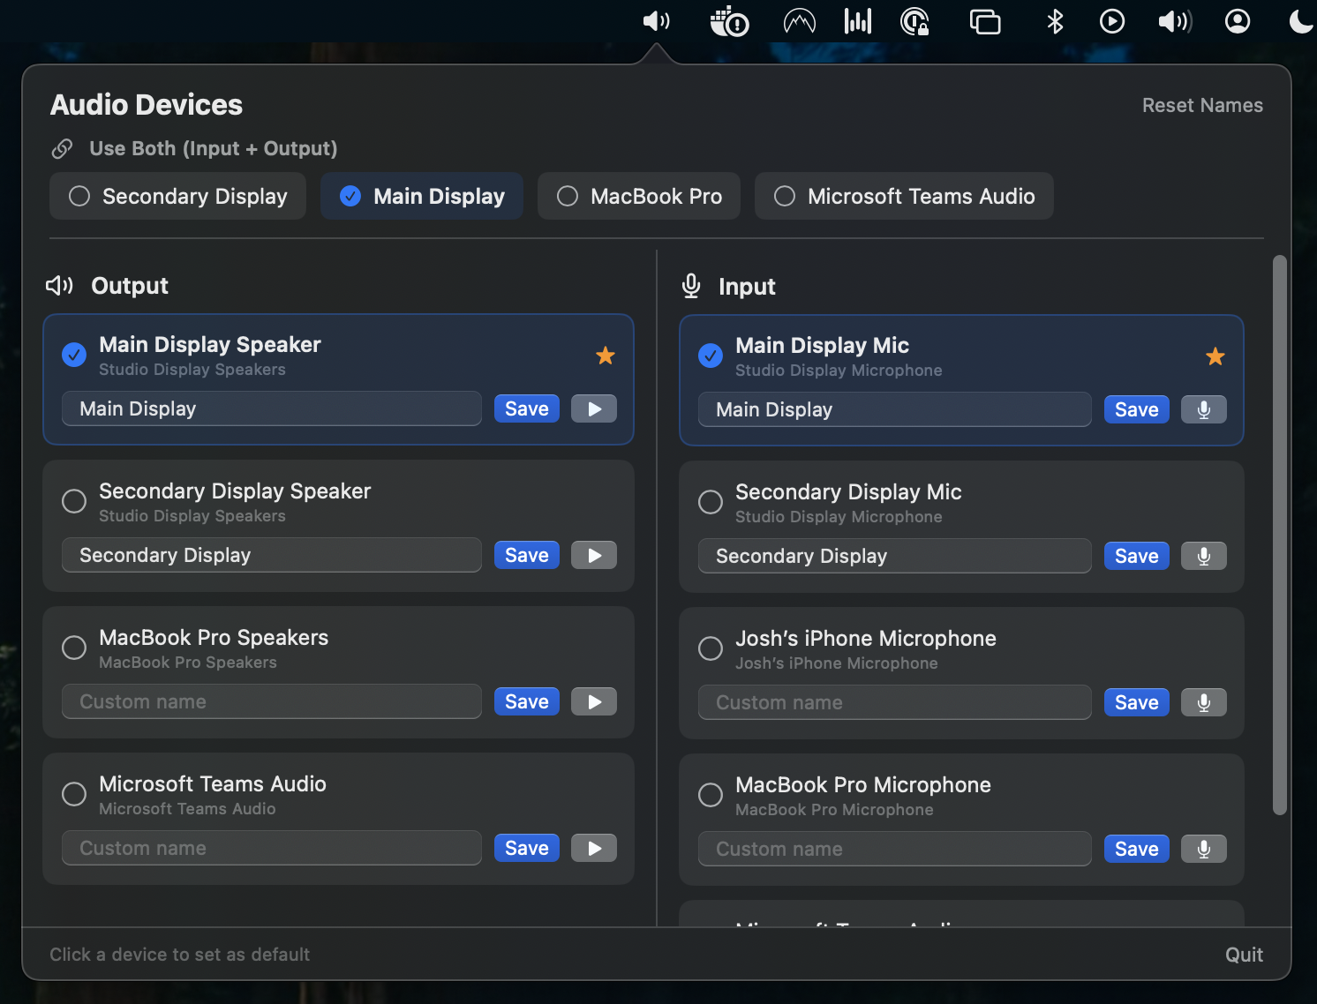The width and height of the screenshot is (1317, 1004).
Task: Play a test sound on Microsoft Teams Audio
Action: 593,848
